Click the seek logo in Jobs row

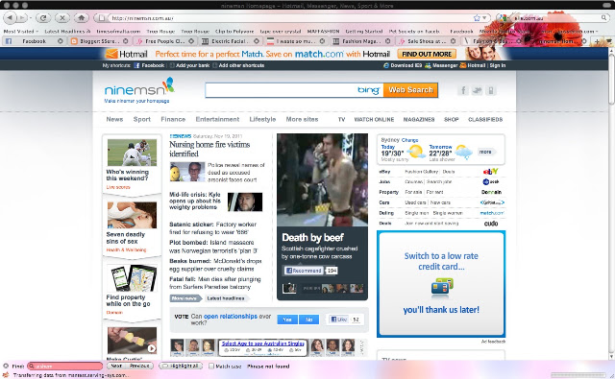491,181
